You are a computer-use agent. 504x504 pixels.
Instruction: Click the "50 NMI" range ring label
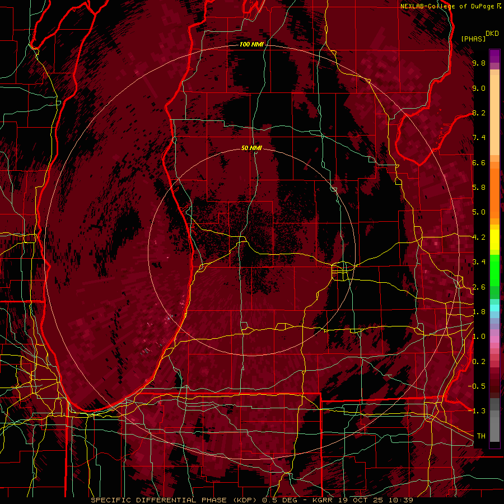(x=251, y=148)
